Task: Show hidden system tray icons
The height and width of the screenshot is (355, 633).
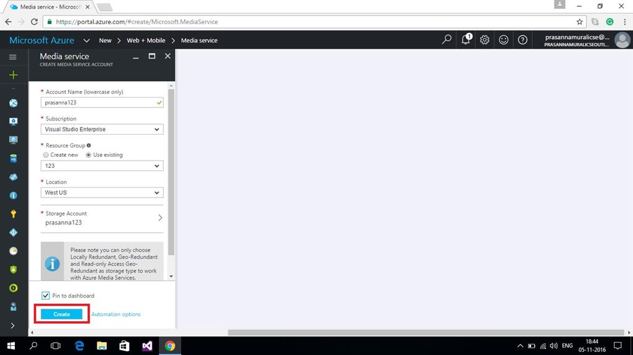Action: pyautogui.click(x=520, y=346)
